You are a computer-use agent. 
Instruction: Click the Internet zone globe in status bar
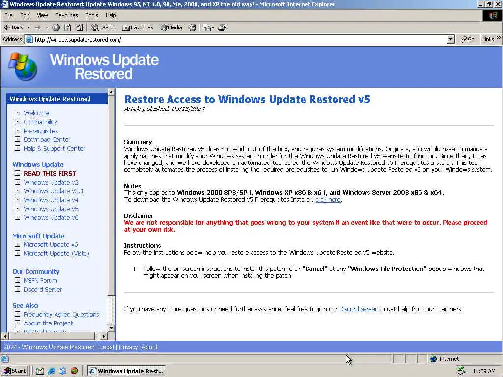point(433,359)
